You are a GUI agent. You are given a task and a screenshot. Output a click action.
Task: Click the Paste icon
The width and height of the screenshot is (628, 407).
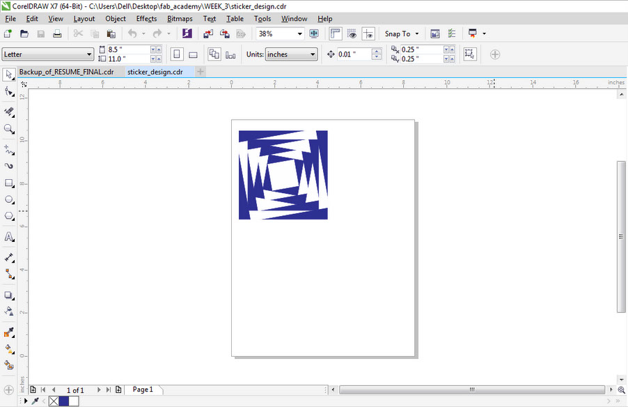(x=111, y=33)
